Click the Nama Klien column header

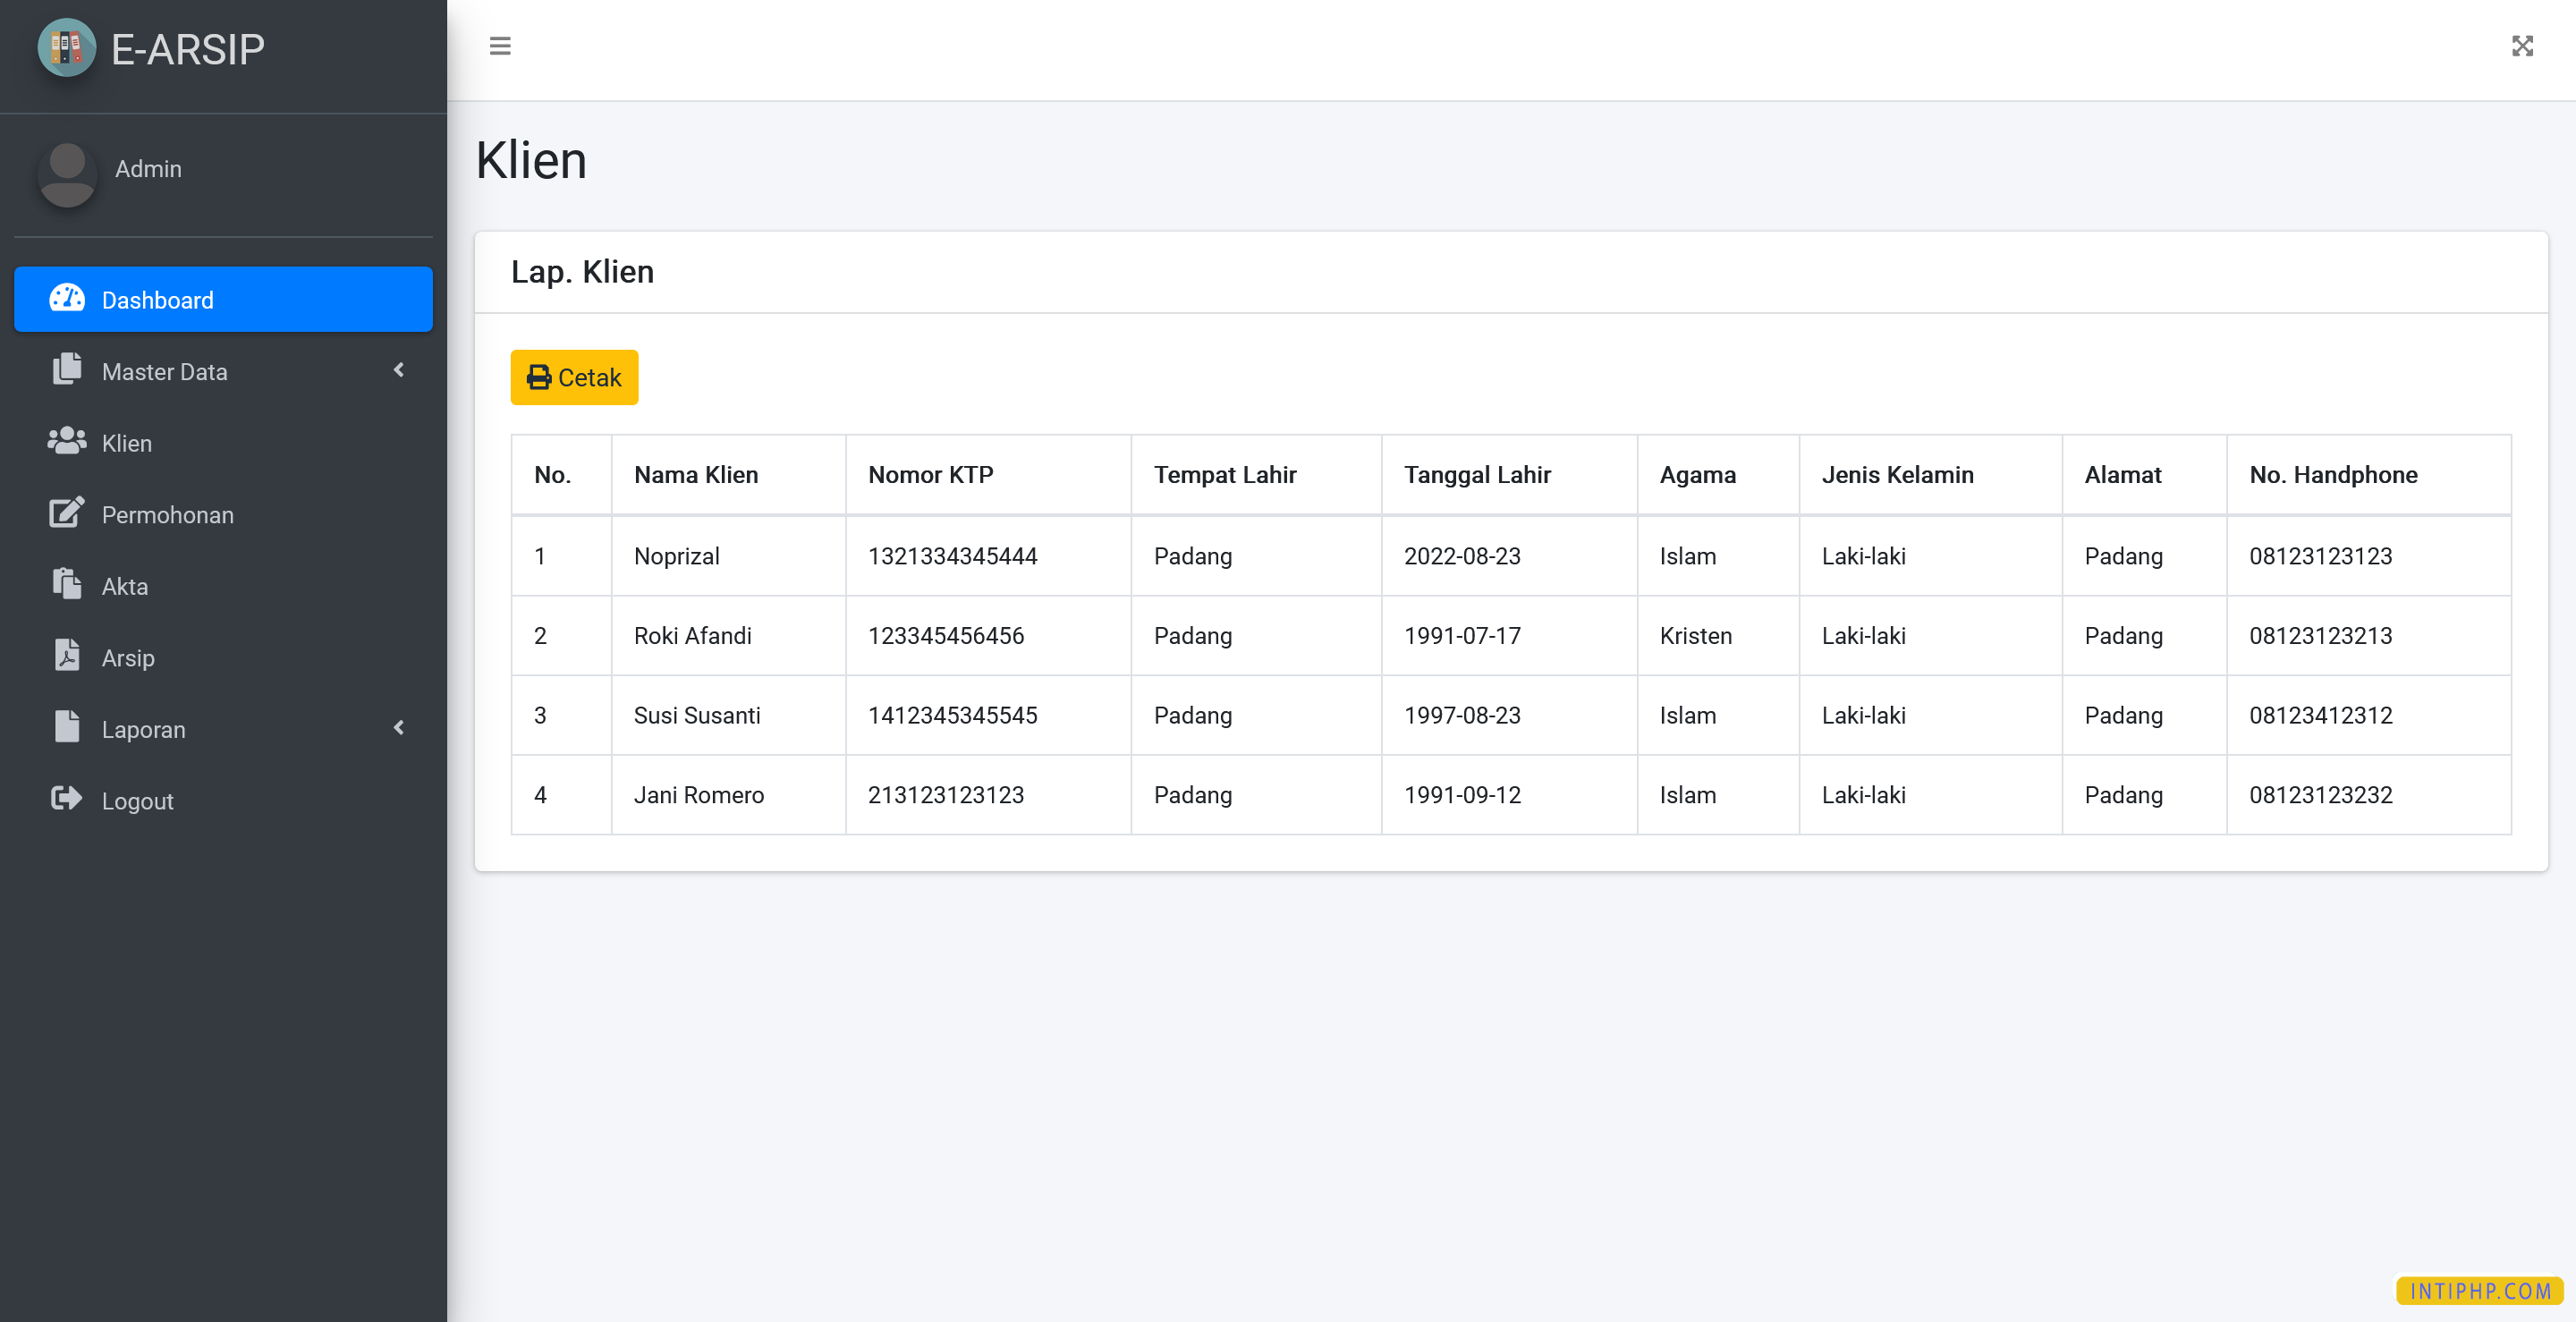coord(696,475)
